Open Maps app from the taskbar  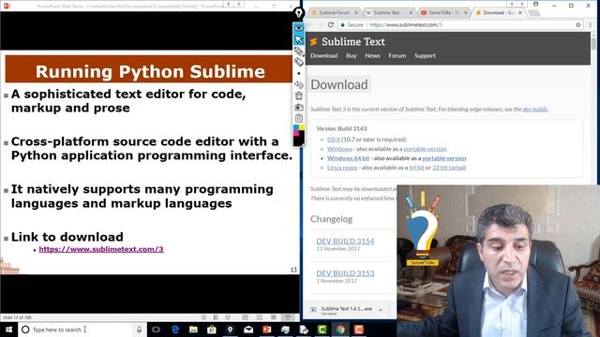click(x=230, y=330)
